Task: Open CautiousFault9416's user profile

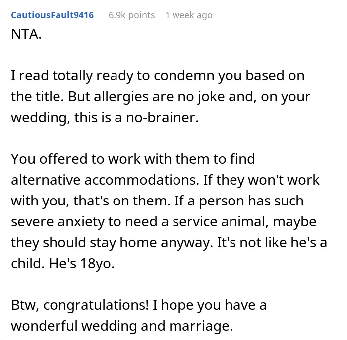Action: coord(52,15)
